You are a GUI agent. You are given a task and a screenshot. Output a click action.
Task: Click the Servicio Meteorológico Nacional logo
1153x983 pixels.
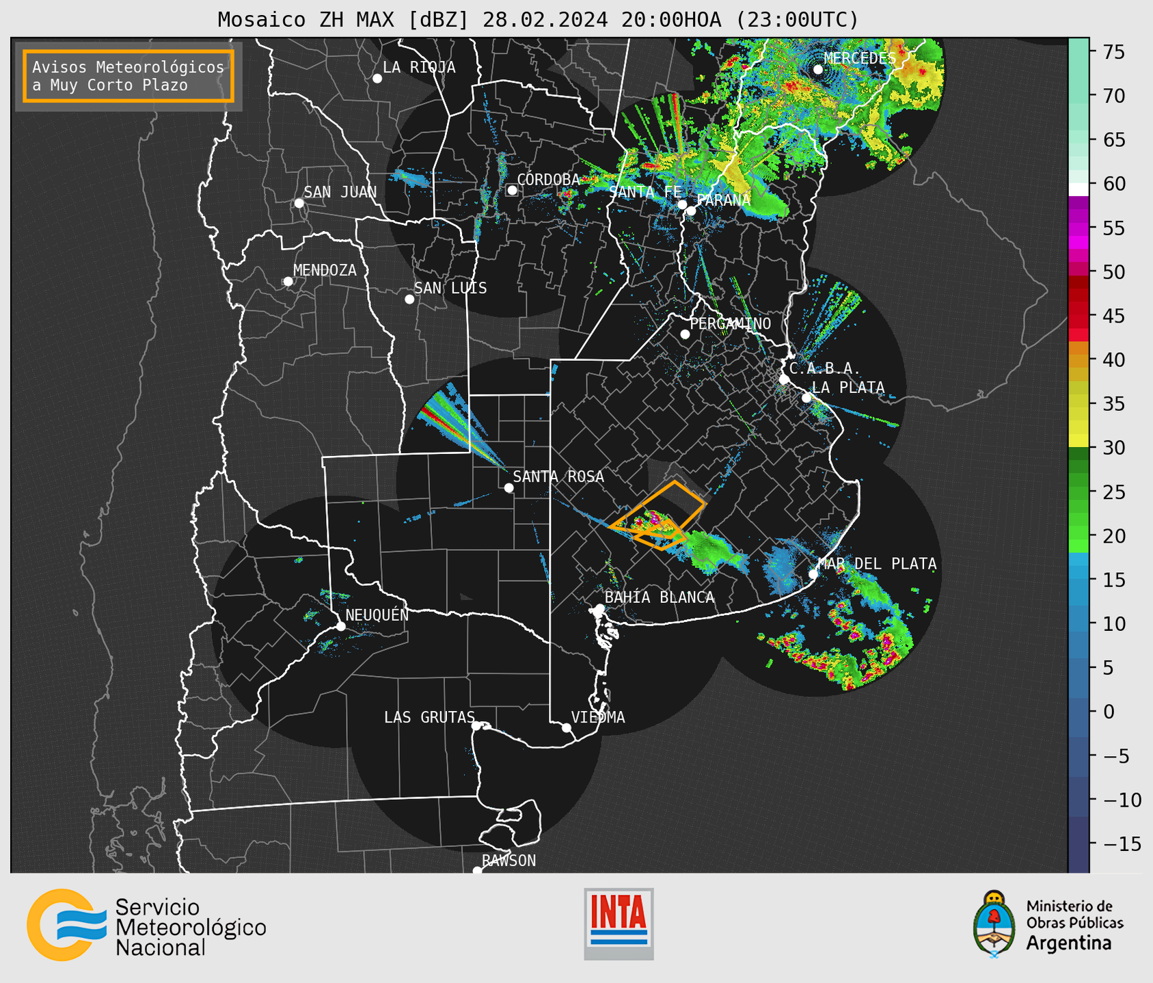pos(146,925)
